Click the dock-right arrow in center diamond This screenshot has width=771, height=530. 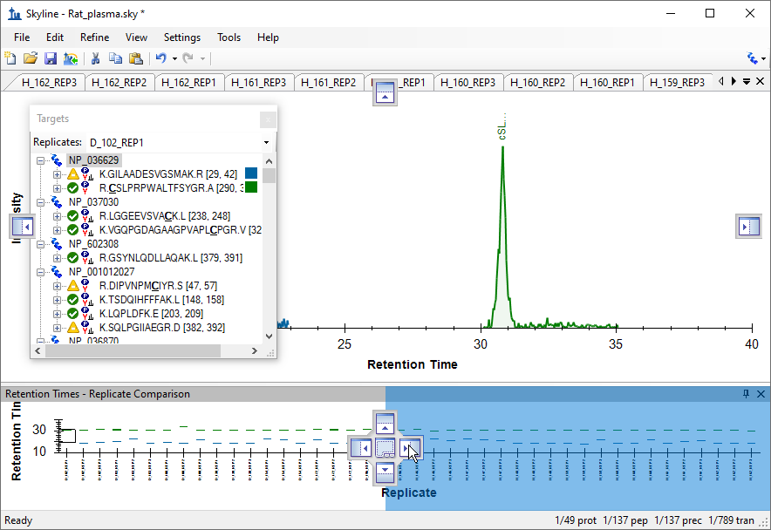(x=409, y=448)
